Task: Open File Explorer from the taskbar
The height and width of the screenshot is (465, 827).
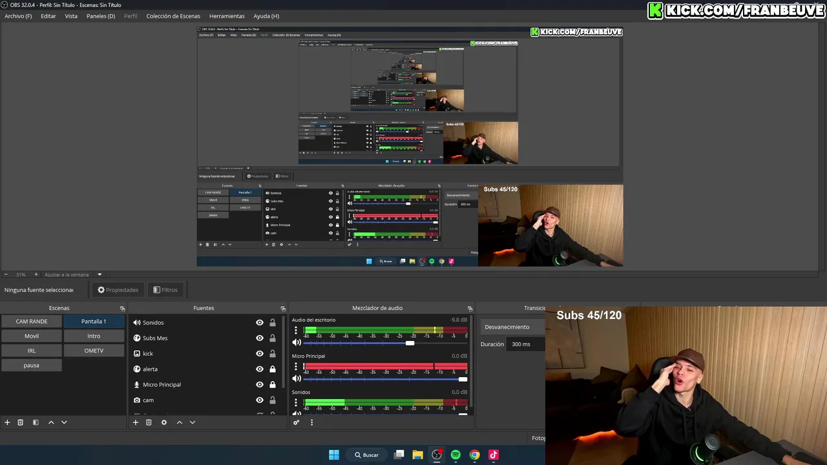Action: click(418, 455)
